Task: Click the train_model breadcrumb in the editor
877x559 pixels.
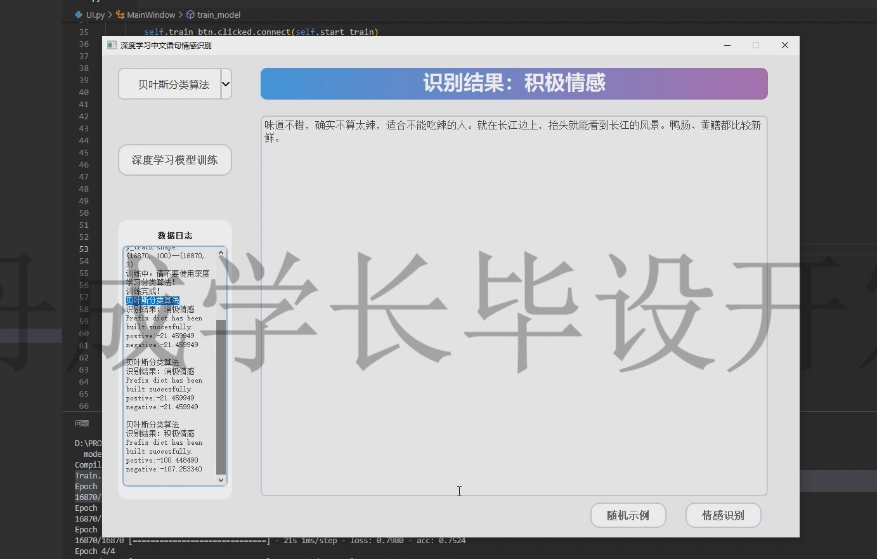Action: pyautogui.click(x=219, y=15)
